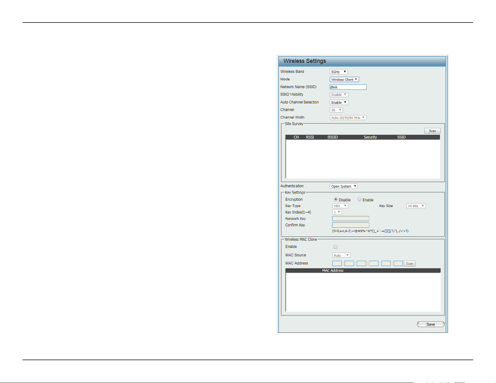Open the Mode dropdown set to Wireless Client
This screenshot has width=496, height=383.
[344, 79]
